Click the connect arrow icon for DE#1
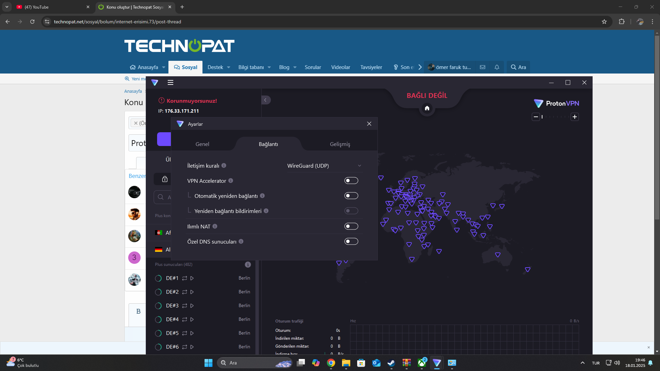The height and width of the screenshot is (371, 660). click(x=192, y=278)
